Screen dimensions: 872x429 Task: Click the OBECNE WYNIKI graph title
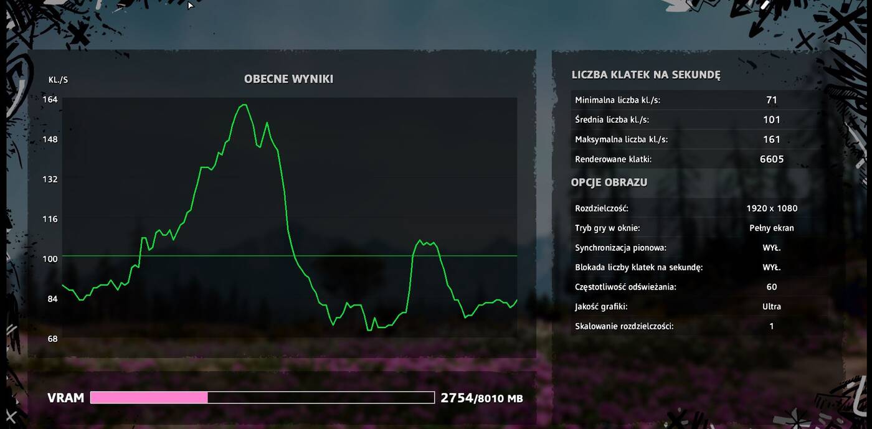(288, 79)
